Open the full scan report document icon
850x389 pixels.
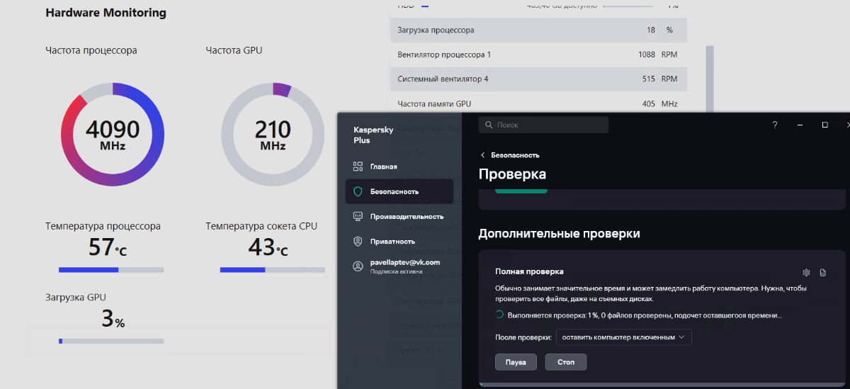[822, 273]
